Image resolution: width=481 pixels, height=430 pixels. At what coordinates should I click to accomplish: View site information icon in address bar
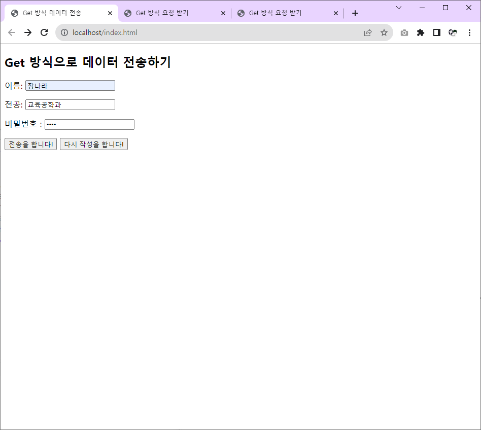(x=64, y=32)
